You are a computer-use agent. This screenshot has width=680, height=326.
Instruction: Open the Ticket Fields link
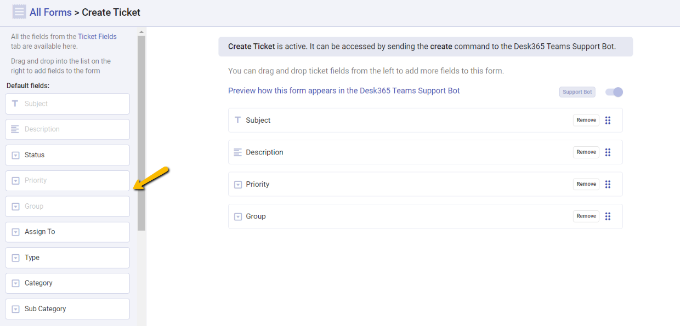click(x=97, y=36)
